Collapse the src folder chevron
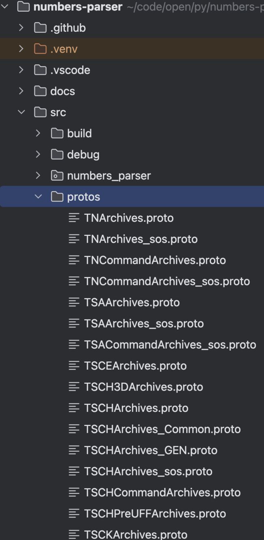264x540 pixels. (21, 112)
